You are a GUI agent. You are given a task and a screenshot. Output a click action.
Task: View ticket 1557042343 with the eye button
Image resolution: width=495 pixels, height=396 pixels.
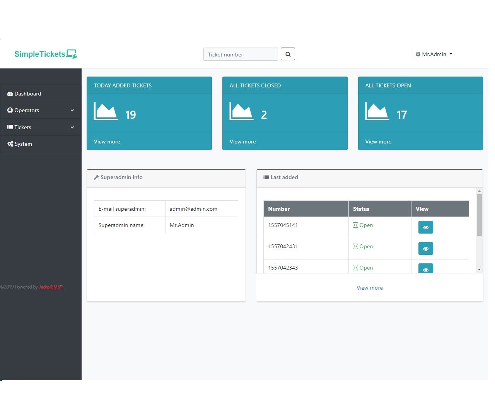(x=426, y=268)
